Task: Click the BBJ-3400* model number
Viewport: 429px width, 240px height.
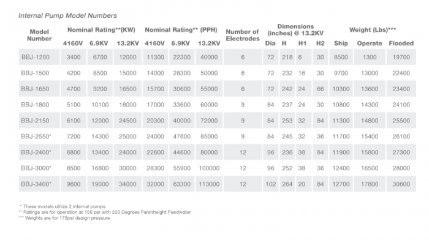Action: pos(36,184)
